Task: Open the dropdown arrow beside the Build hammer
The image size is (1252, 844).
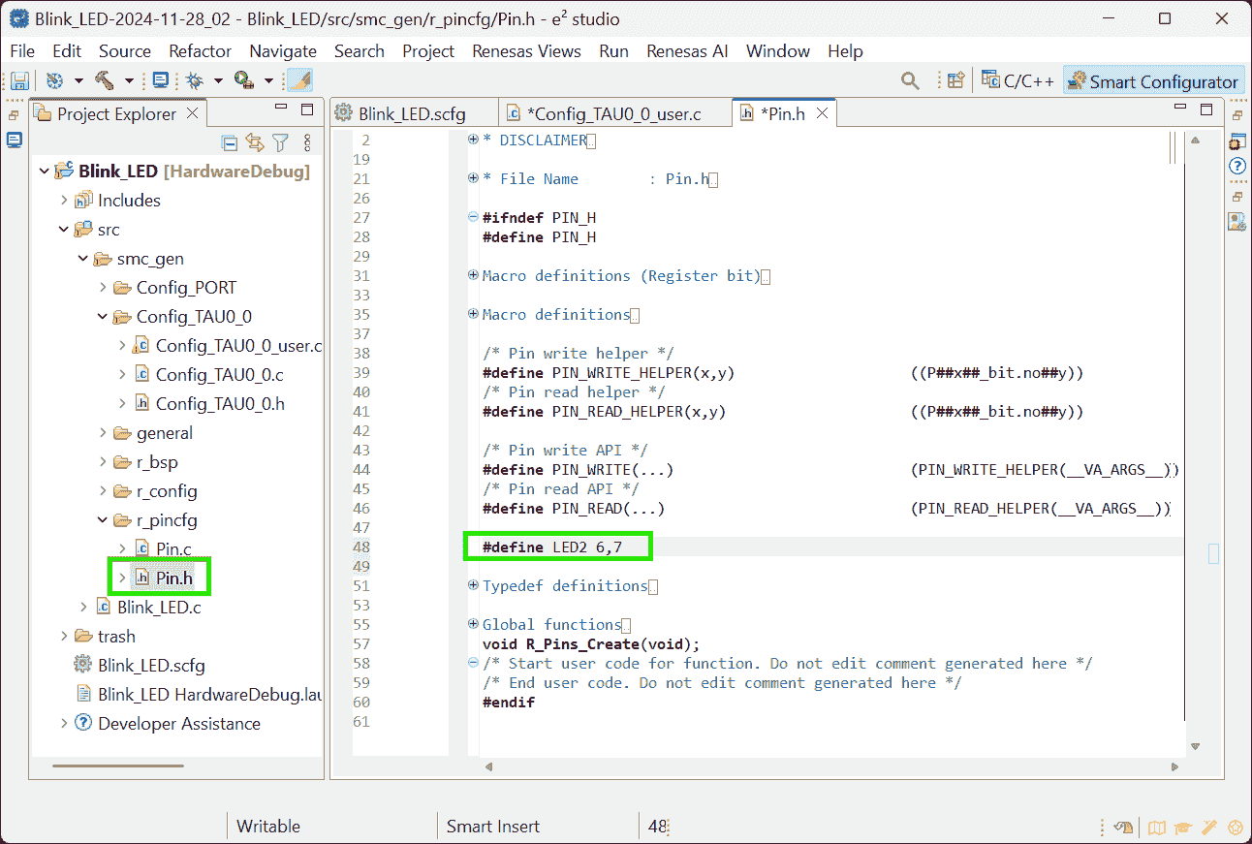Action: click(129, 81)
